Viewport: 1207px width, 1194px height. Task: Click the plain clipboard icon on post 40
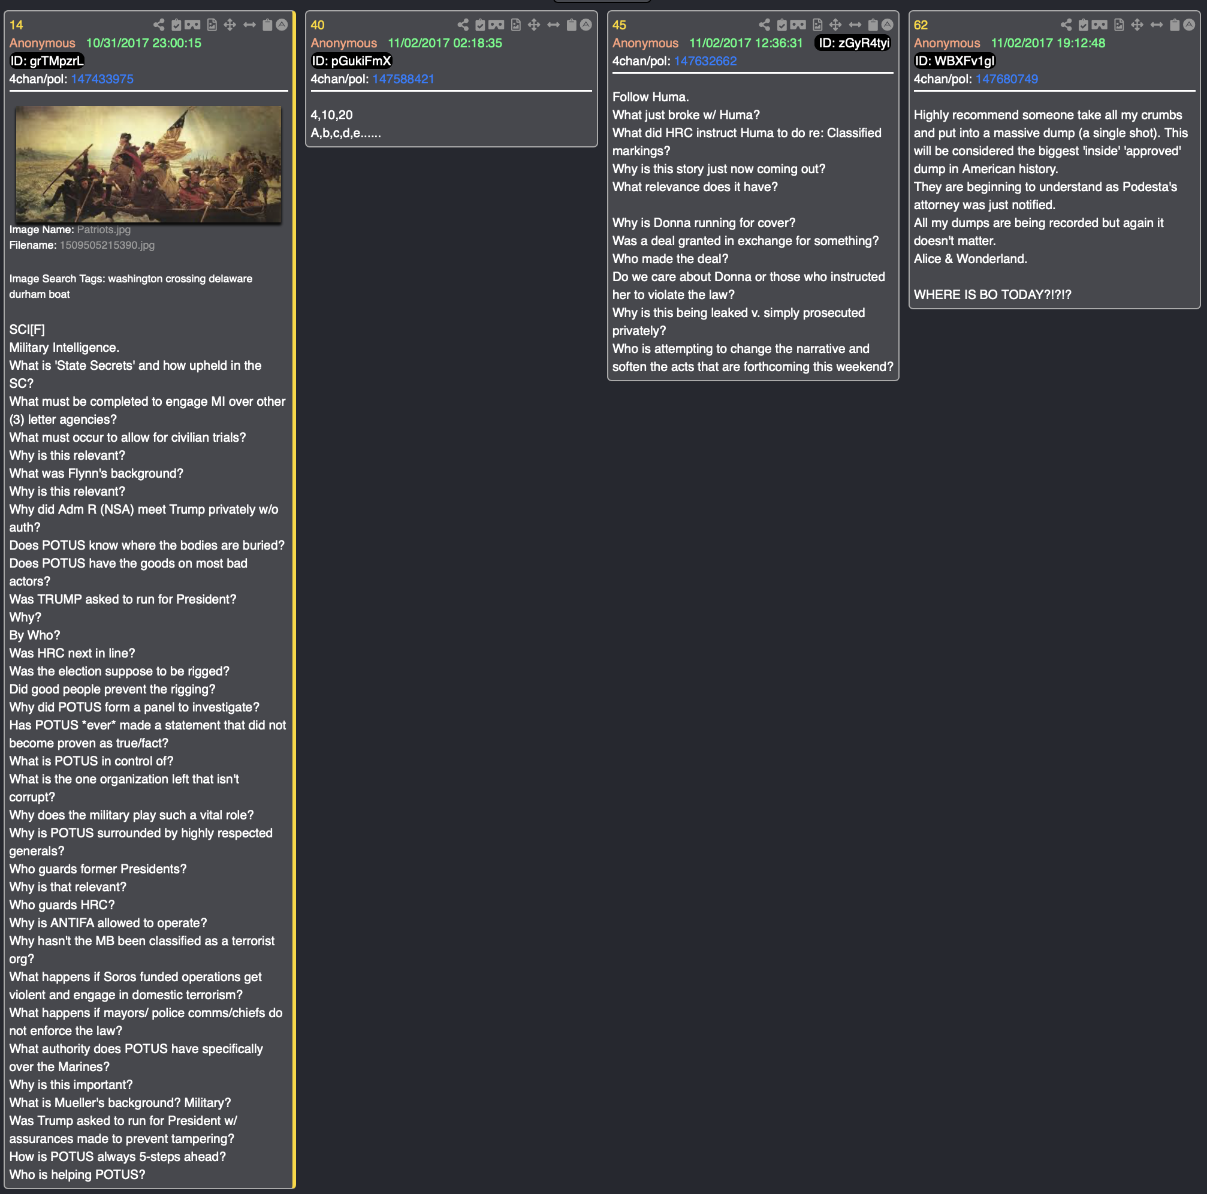pyautogui.click(x=571, y=25)
